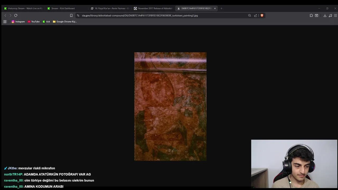Bookmark this page with the bookmark icon
The image size is (338, 190).
(71, 16)
